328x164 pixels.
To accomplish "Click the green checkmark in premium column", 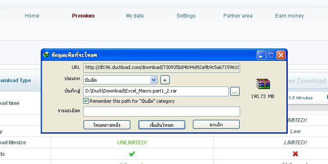I will tap(132, 154).
